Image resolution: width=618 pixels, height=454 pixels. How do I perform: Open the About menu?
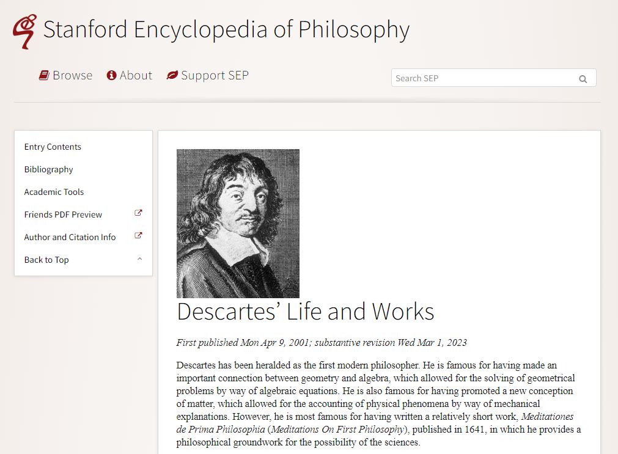point(129,75)
